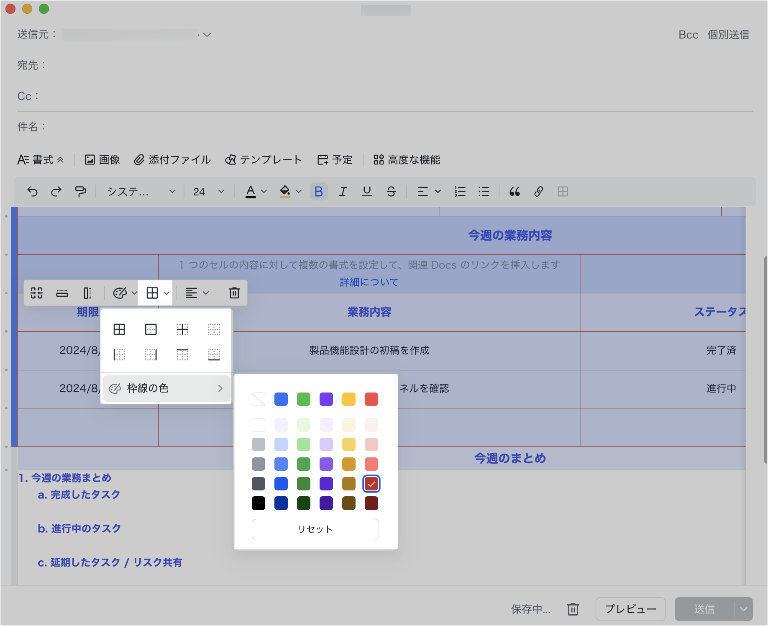Open the font size 24 dropdown
Screen dimensions: 768x626
coord(209,192)
